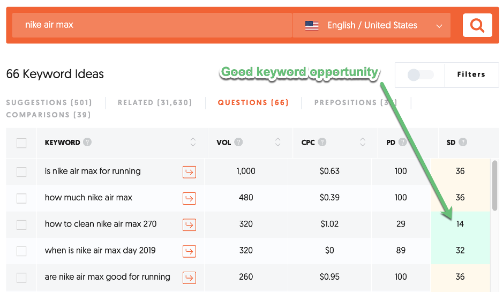Click the CPC value $0.95

(x=329, y=276)
